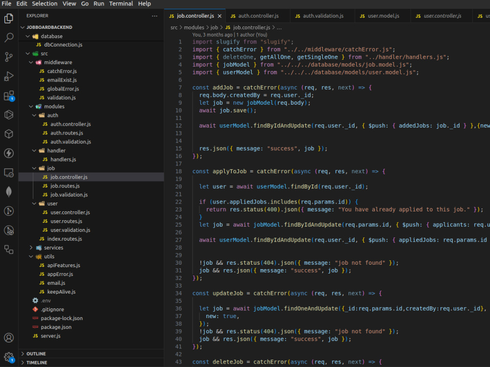Image resolution: width=490 pixels, height=367 pixels.
Task: Close the job.controller.js tab
Action: 220,16
